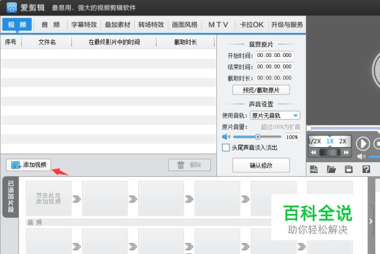This screenshot has height=254, width=380.
Task: Click the fast-forward double-arrow icon
Action: (x=346, y=153)
